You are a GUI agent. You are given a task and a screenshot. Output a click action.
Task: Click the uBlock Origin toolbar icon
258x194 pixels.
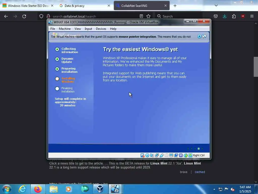243,16
